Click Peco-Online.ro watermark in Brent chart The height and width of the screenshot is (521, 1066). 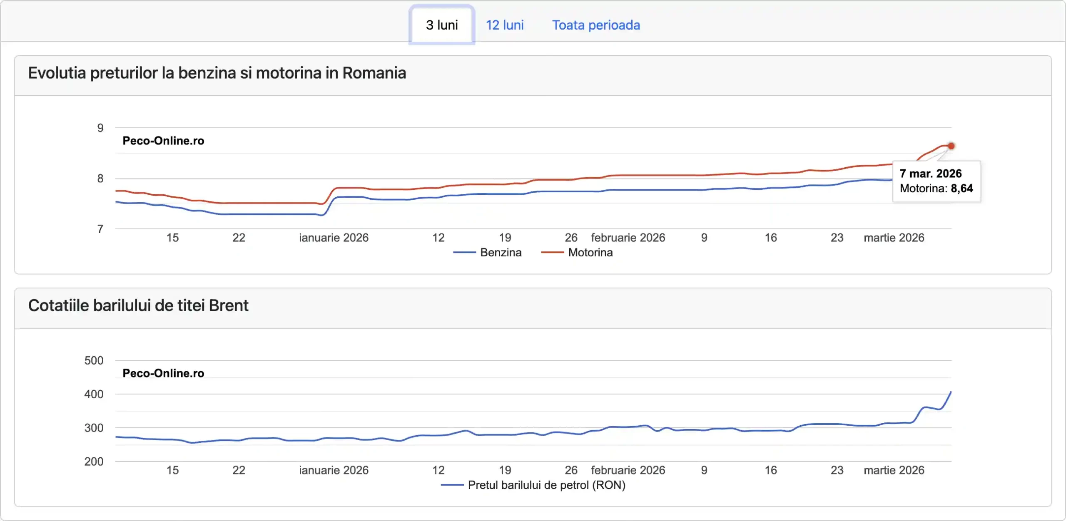click(x=163, y=373)
